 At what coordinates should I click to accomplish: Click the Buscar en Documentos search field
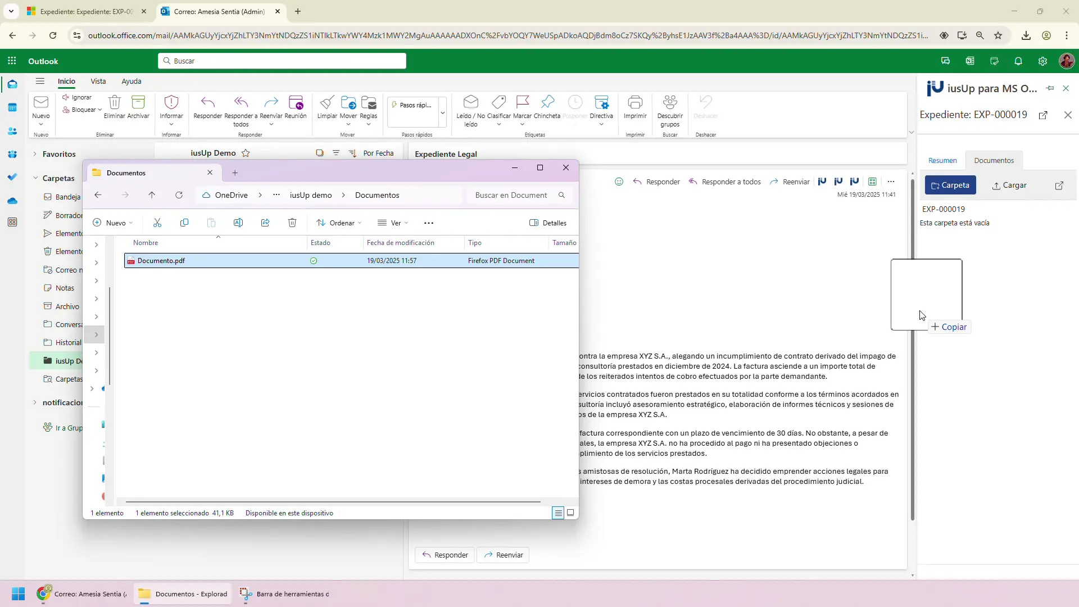511,195
